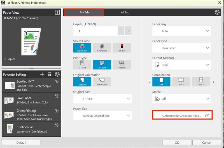The height and width of the screenshot is (148, 224).
Task: Click the OK button
Action: point(177,142)
